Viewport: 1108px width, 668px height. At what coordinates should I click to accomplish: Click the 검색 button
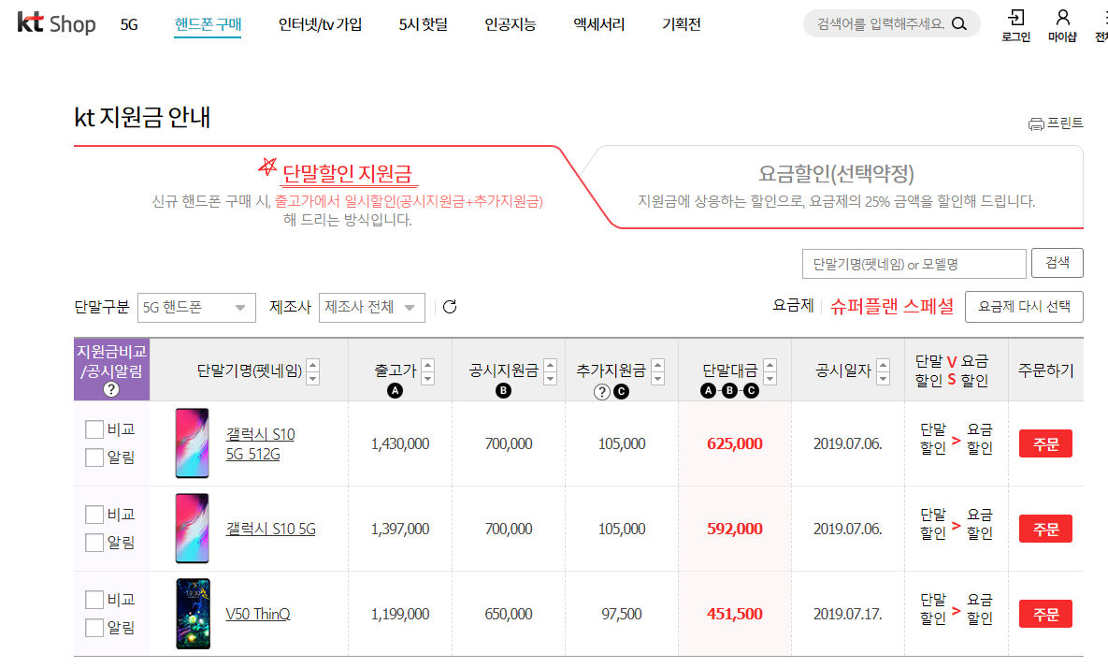[1058, 263]
